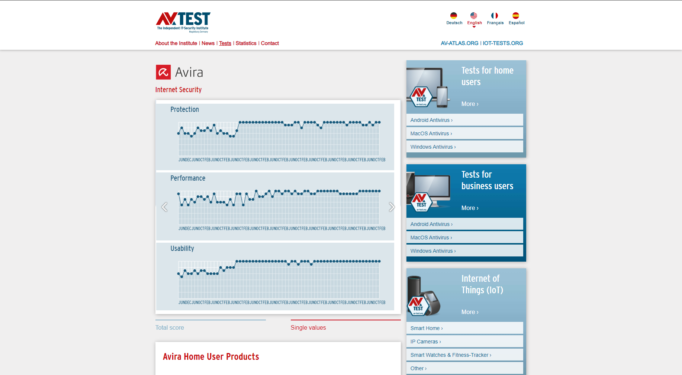Click More under Tests for home users
Screen dimensions: 682x375
[470, 104]
